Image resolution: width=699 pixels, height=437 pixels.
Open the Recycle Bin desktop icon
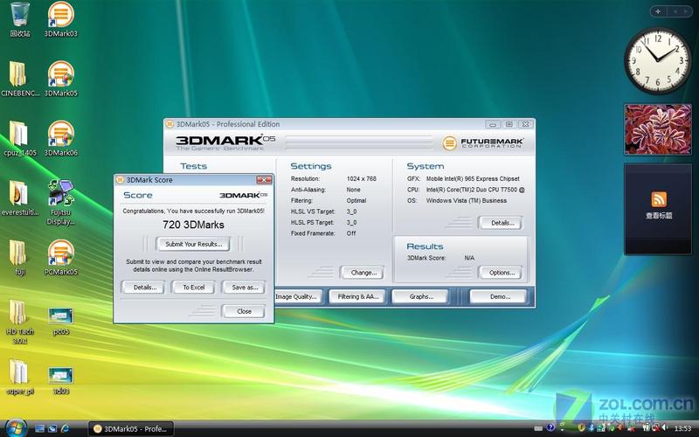(20, 19)
